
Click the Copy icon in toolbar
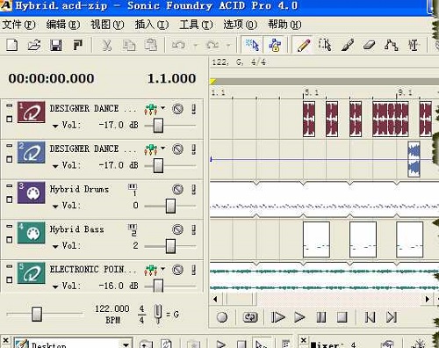[129, 45]
